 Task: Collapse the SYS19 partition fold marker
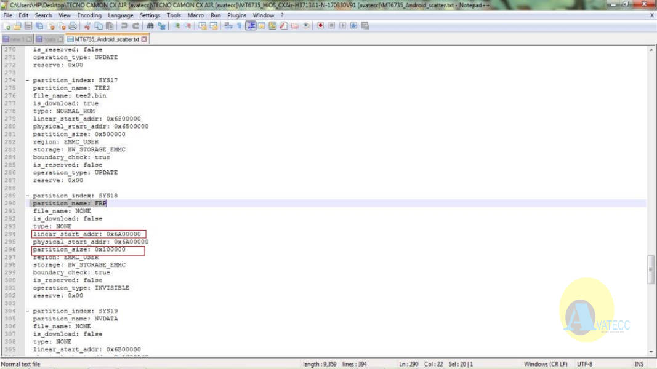click(x=27, y=311)
